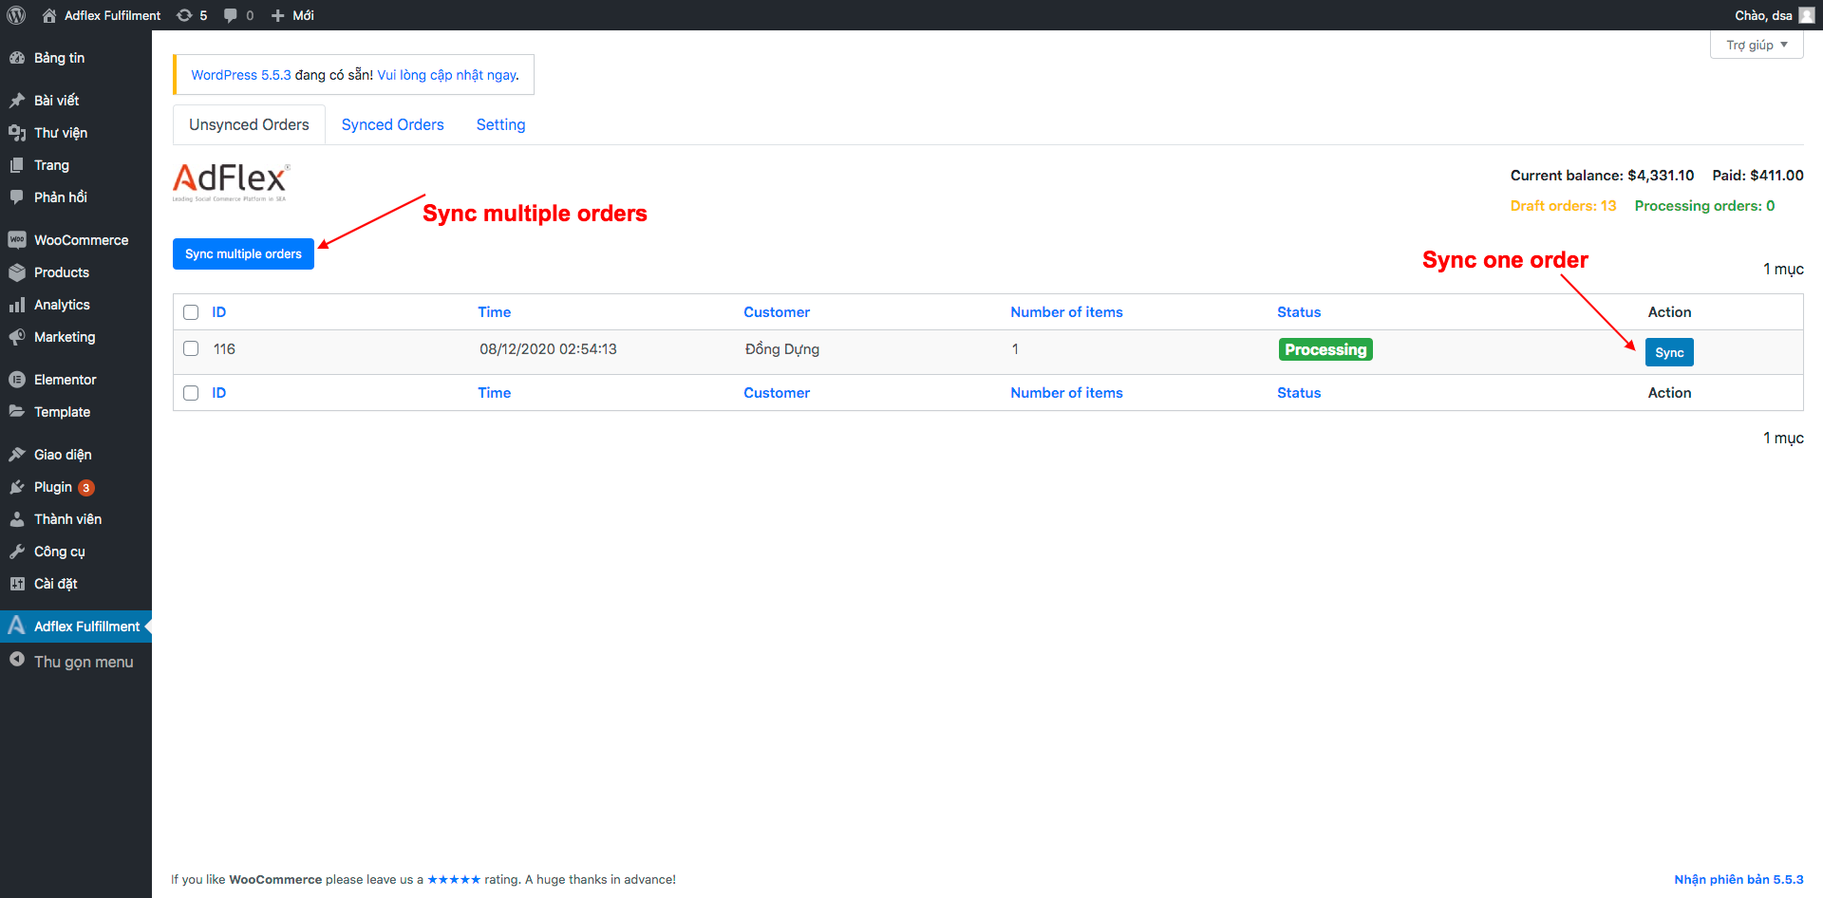Open the Elementor menu label
1823x898 pixels.
(66, 380)
